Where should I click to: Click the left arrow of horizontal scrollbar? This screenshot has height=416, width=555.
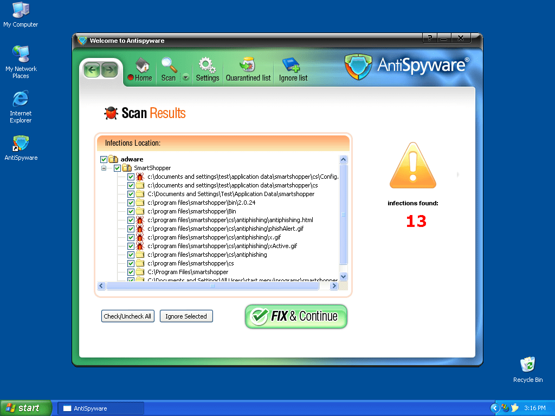[101, 285]
